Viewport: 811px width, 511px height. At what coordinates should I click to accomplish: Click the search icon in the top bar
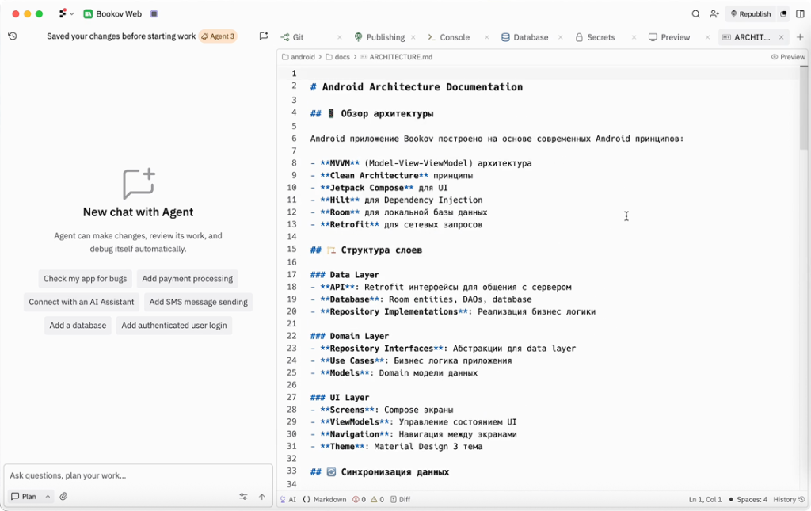(695, 14)
